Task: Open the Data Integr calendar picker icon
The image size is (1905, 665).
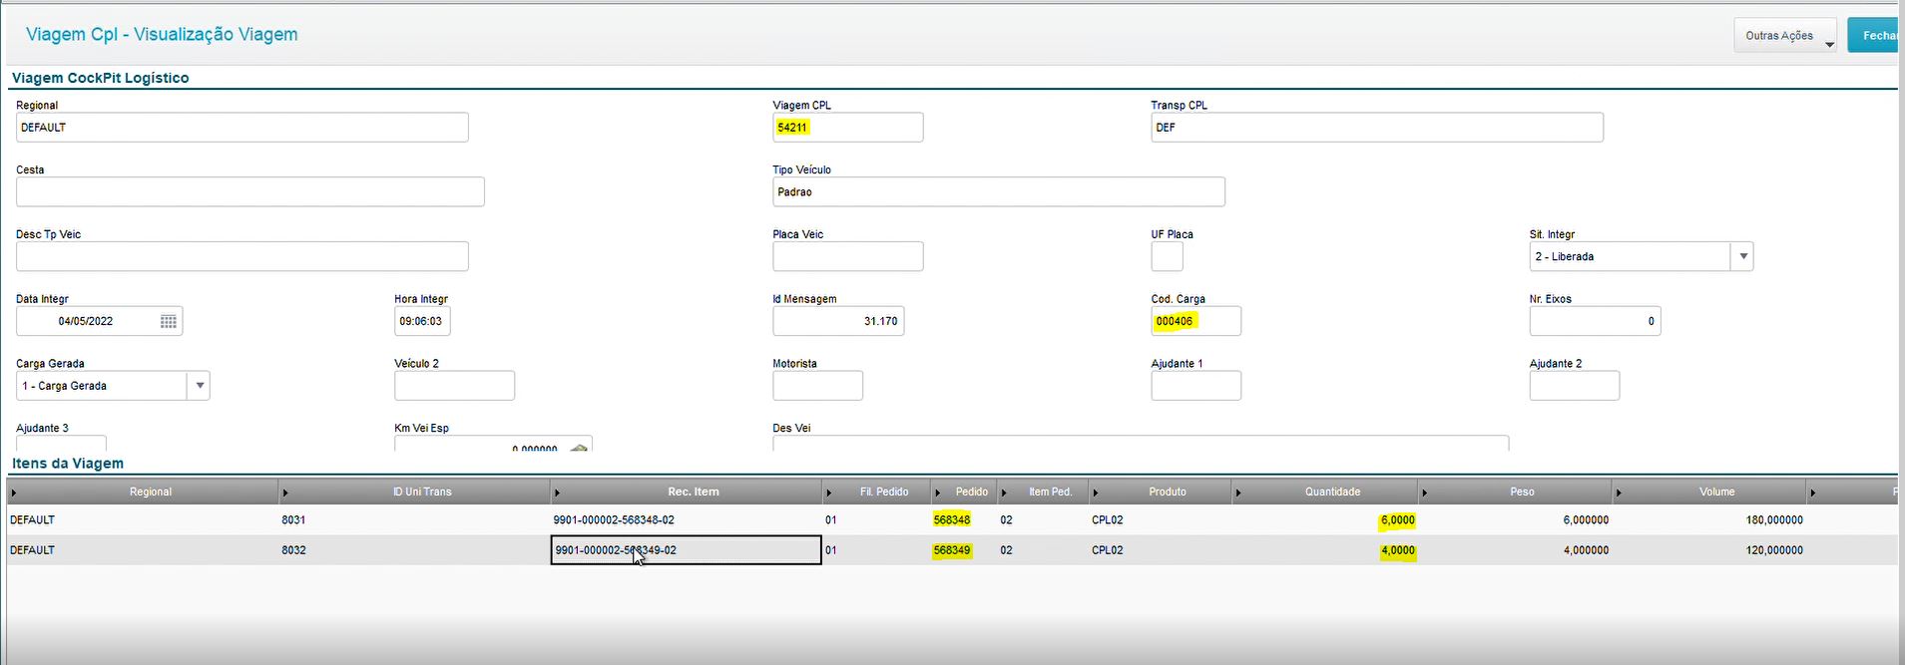Action: tap(169, 321)
